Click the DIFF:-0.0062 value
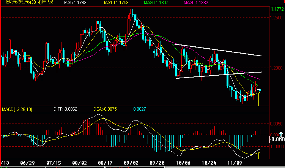 point(65,109)
